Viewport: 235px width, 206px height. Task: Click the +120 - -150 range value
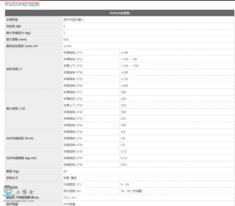[130, 66]
